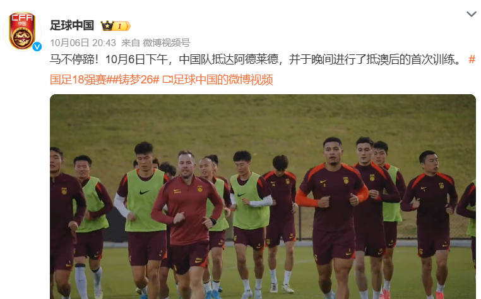The height and width of the screenshot is (299, 481).
Task: Click the orange level I member badge
Action: (x=122, y=26)
